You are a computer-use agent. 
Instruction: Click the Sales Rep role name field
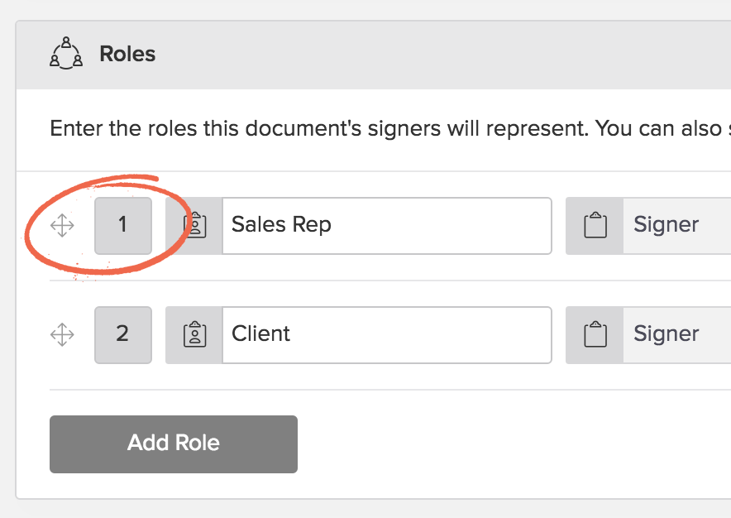387,226
